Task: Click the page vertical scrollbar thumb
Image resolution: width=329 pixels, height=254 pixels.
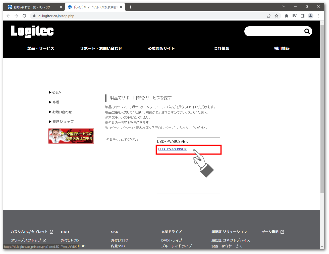Action: (x=322, y=109)
